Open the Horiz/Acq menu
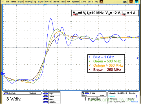The height and width of the screenshot is (104, 141). click(x=28, y=2)
